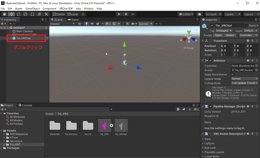The image size is (260, 158).
Task: Click the Play button
Action: click(119, 14)
